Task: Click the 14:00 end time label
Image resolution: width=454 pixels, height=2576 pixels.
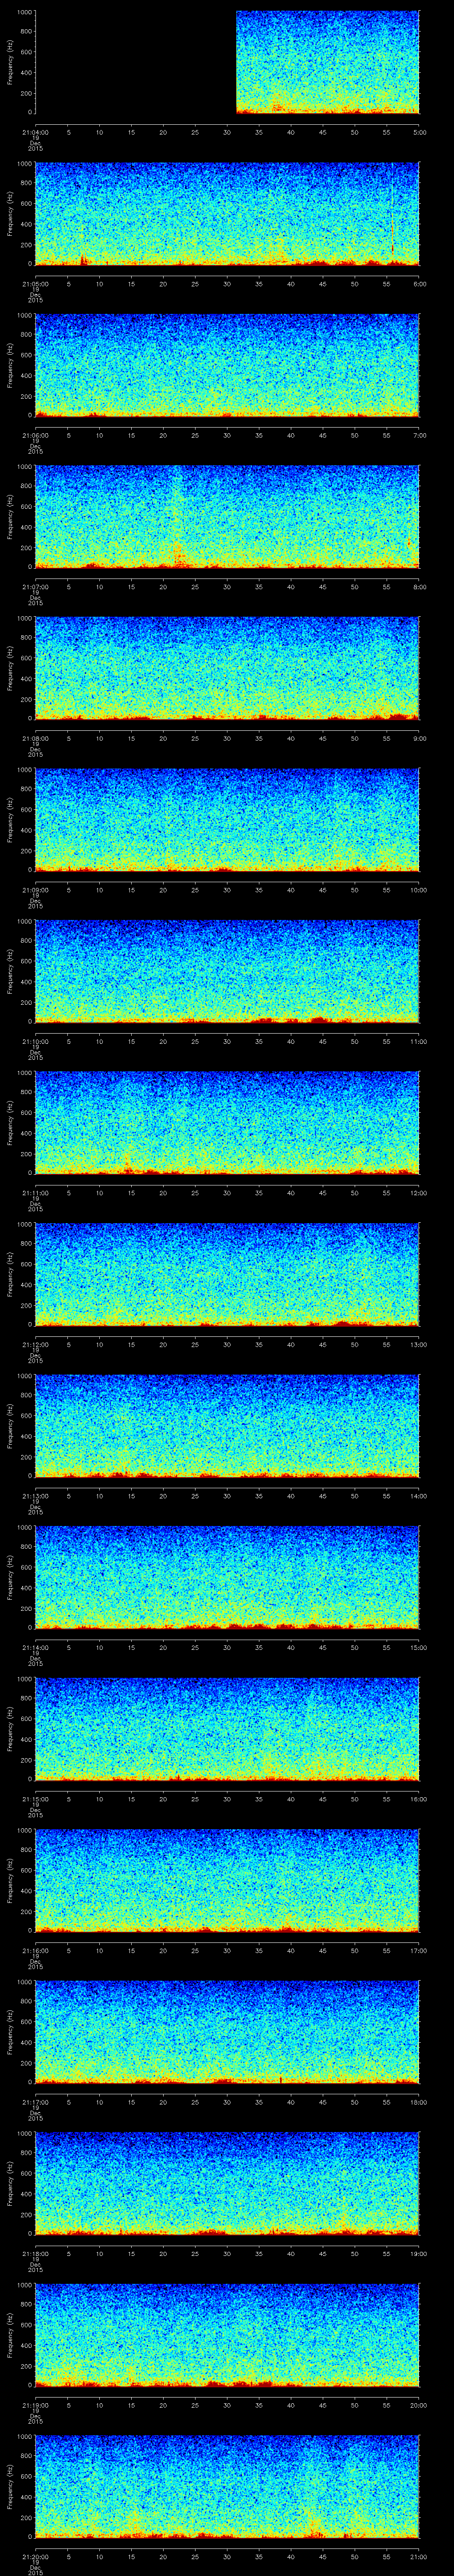Action: coord(418,1496)
